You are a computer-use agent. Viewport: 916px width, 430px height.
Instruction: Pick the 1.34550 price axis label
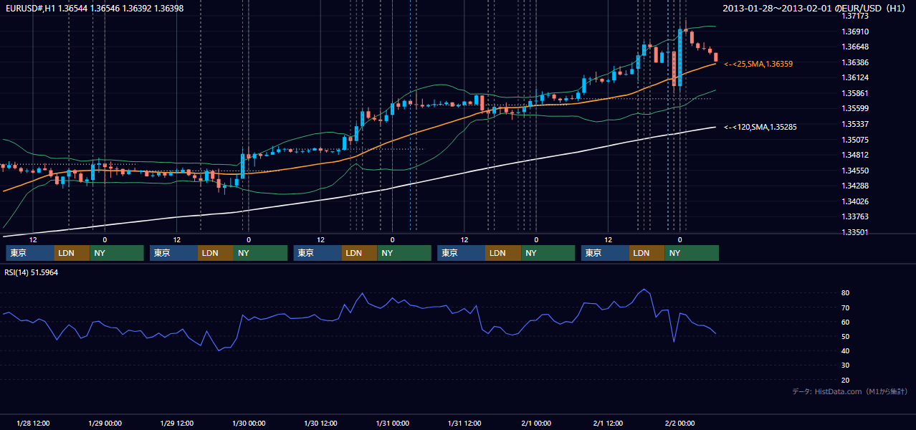[856, 171]
